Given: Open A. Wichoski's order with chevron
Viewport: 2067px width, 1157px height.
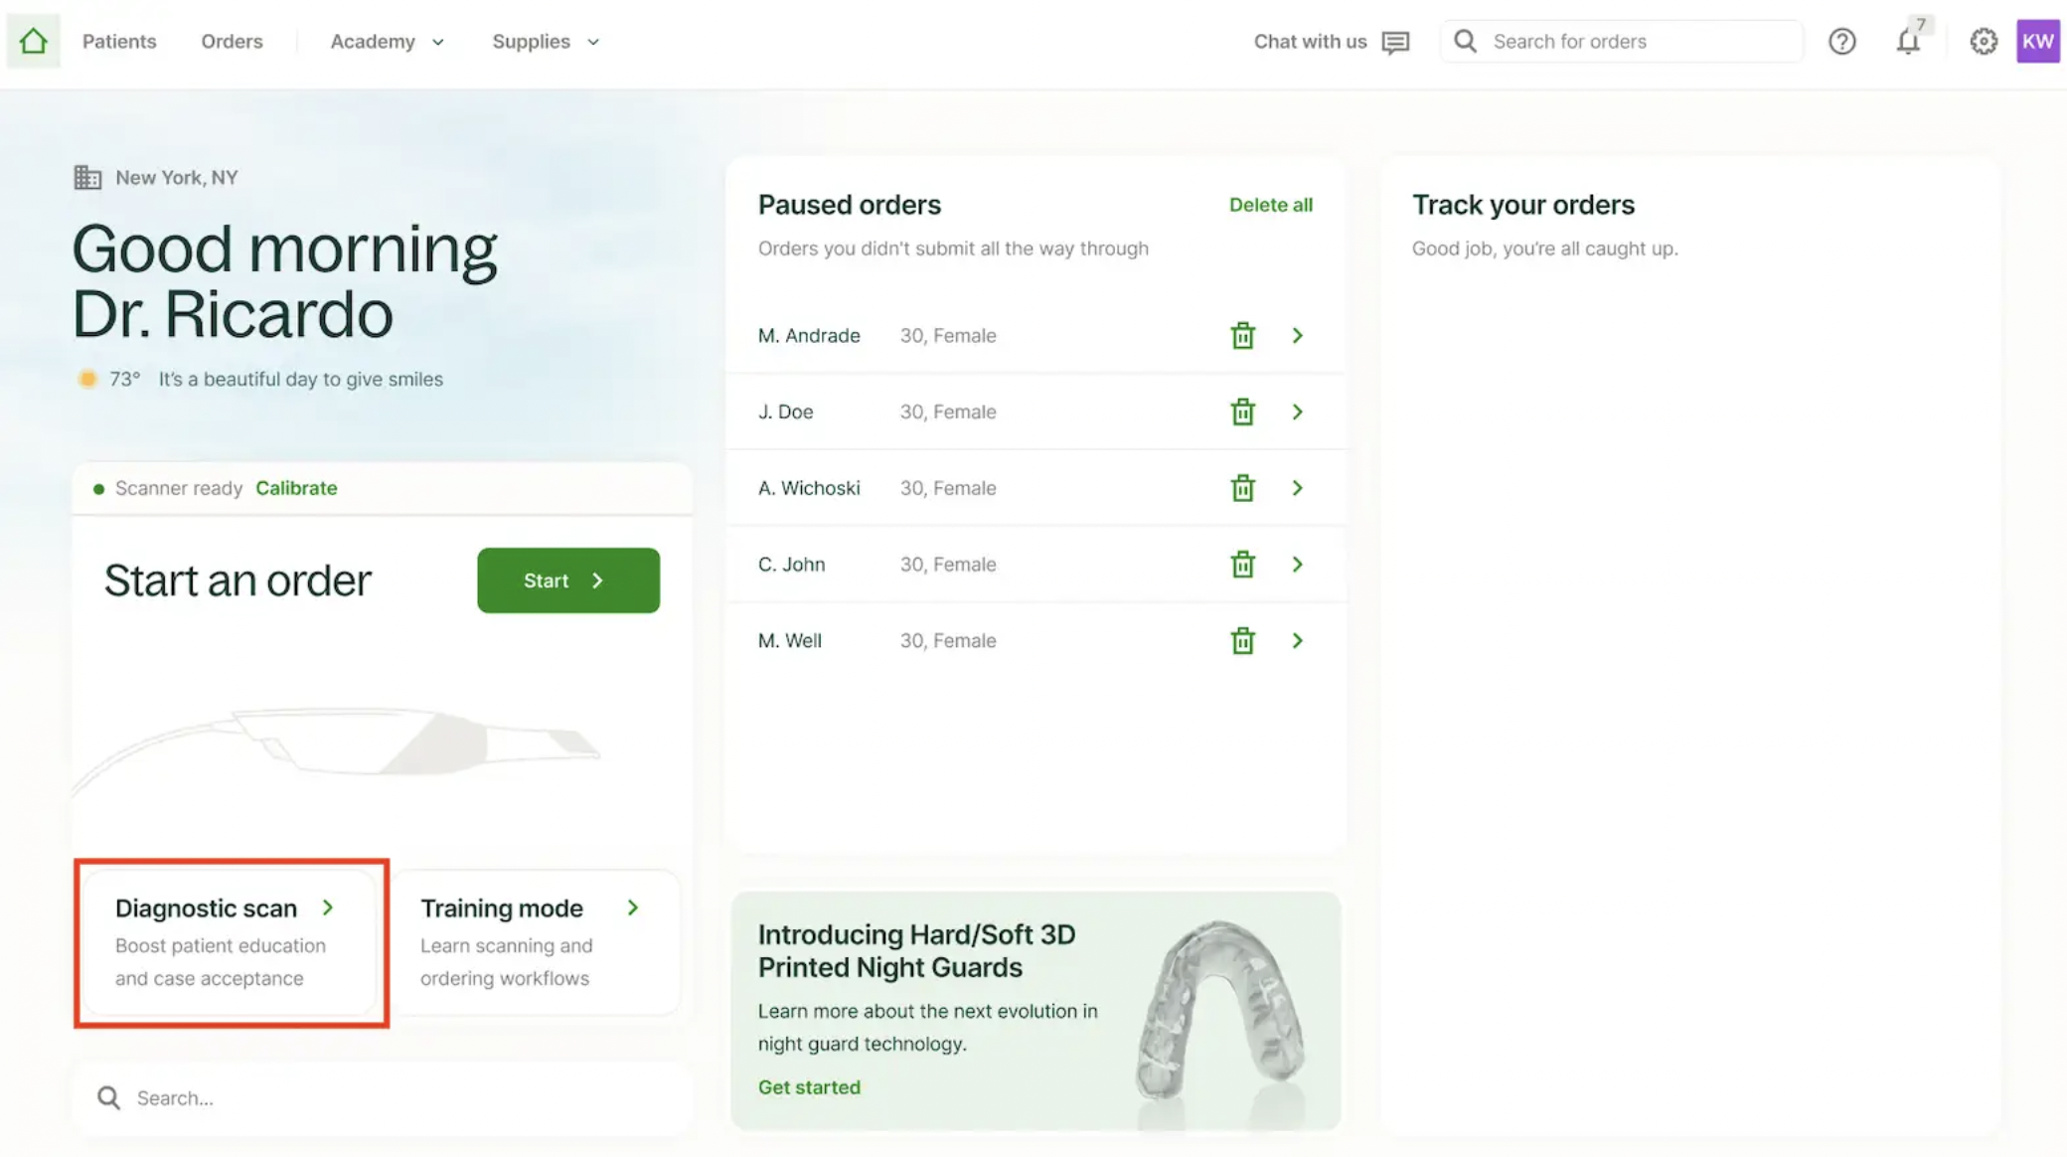Looking at the screenshot, I should pyautogui.click(x=1297, y=488).
